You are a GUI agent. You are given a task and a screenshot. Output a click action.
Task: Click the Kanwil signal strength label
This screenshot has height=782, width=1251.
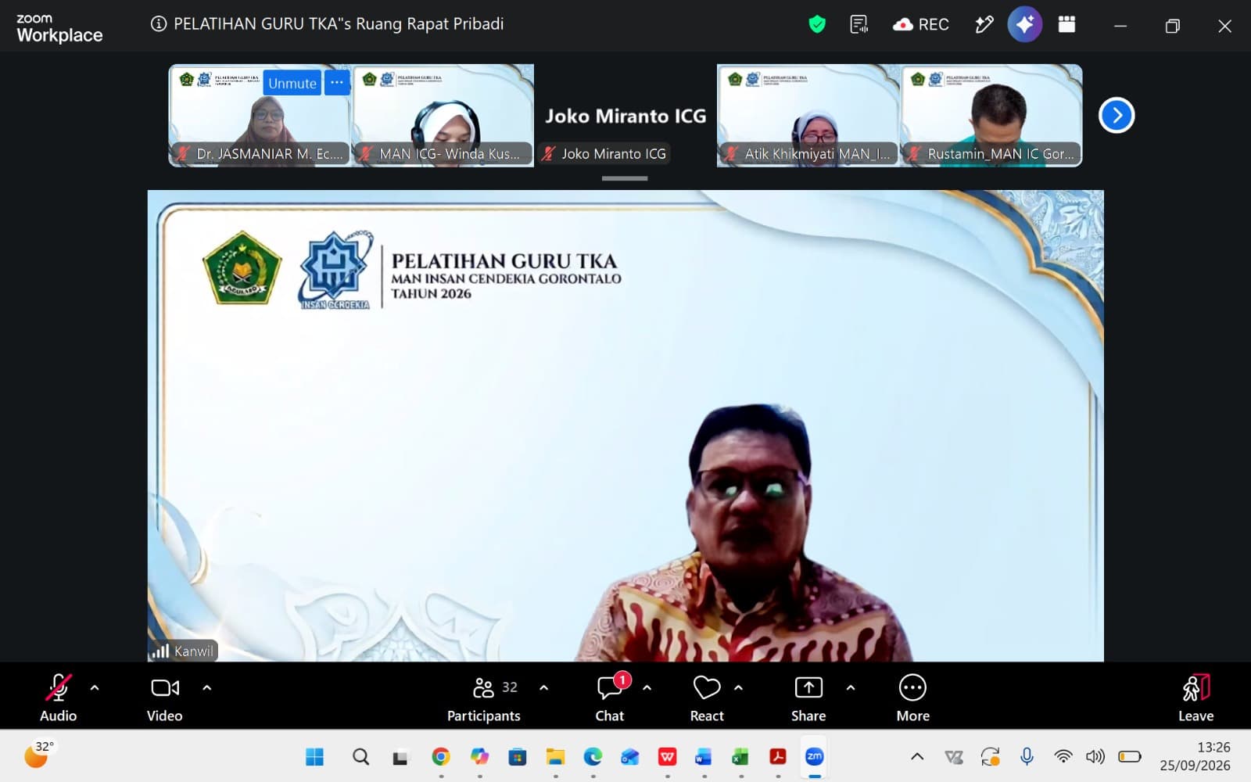[x=183, y=651]
